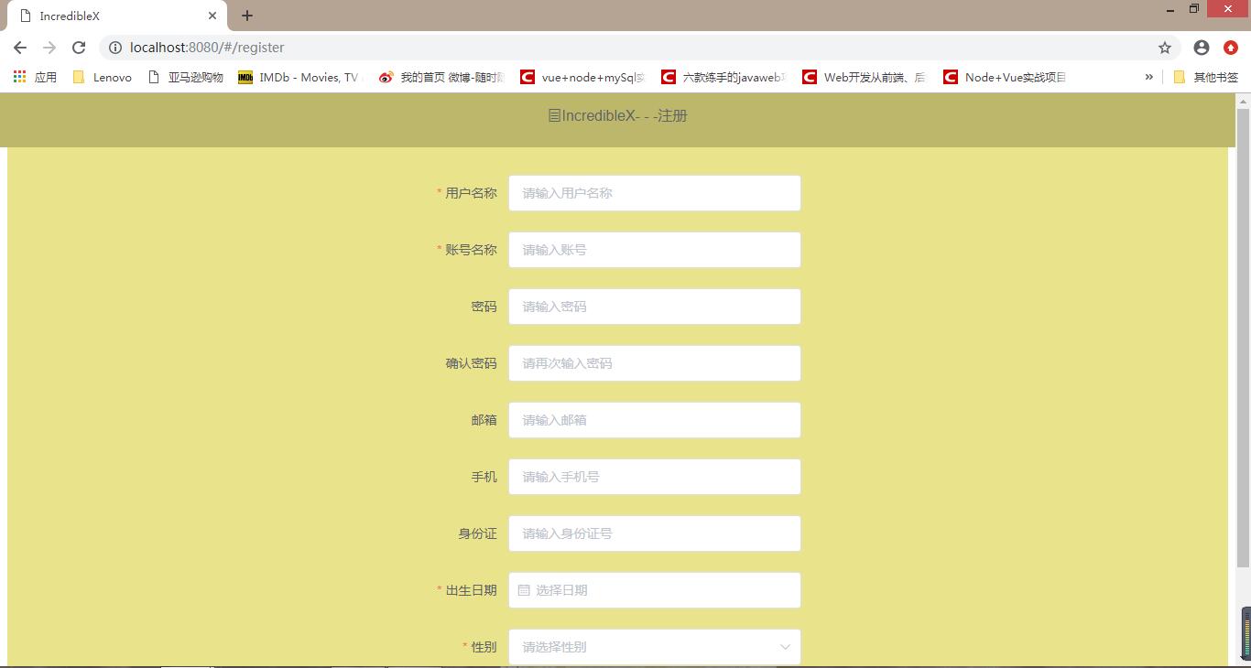Viewport: 1251px width, 668px height.
Task: Open the 应用 apps shortcut
Action: pos(35,78)
